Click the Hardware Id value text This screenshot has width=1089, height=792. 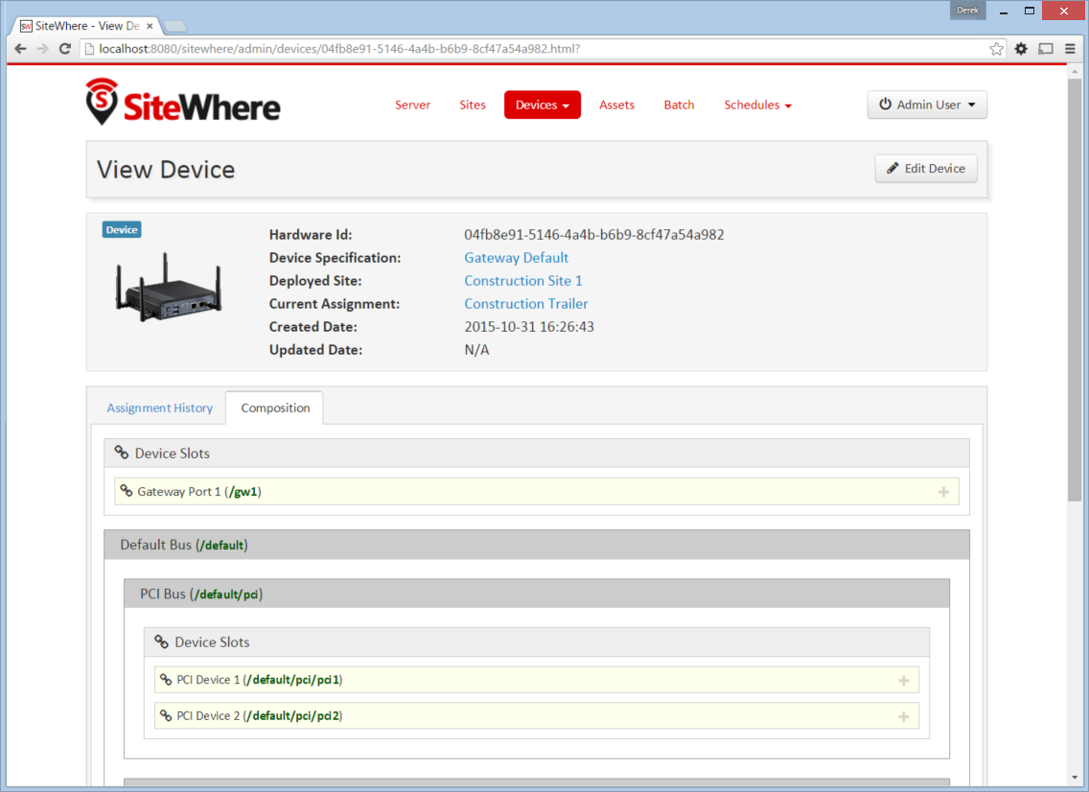(593, 235)
